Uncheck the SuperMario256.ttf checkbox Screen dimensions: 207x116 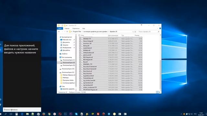click(x=80, y=76)
